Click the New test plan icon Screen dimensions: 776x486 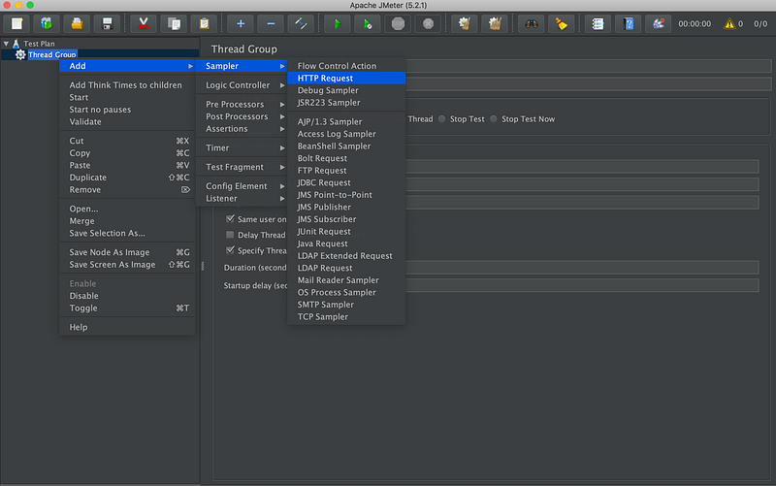point(16,23)
